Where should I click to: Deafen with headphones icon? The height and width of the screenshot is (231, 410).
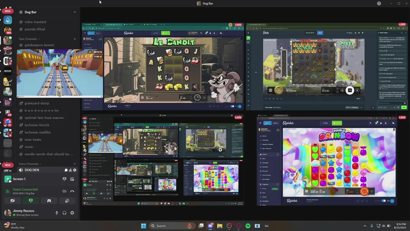coord(64,213)
